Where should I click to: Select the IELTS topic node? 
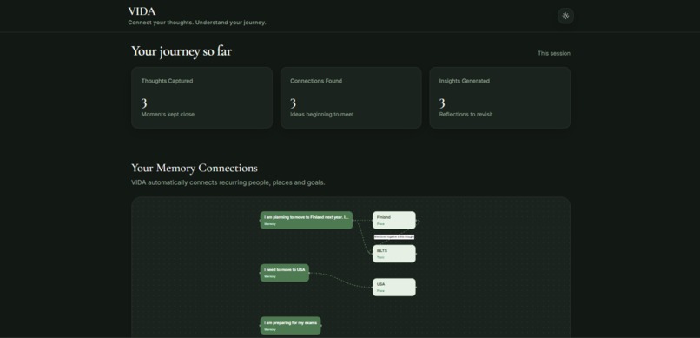click(x=394, y=254)
